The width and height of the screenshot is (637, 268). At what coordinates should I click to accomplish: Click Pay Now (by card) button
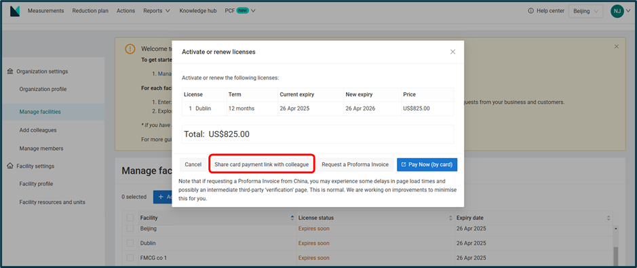click(x=427, y=165)
